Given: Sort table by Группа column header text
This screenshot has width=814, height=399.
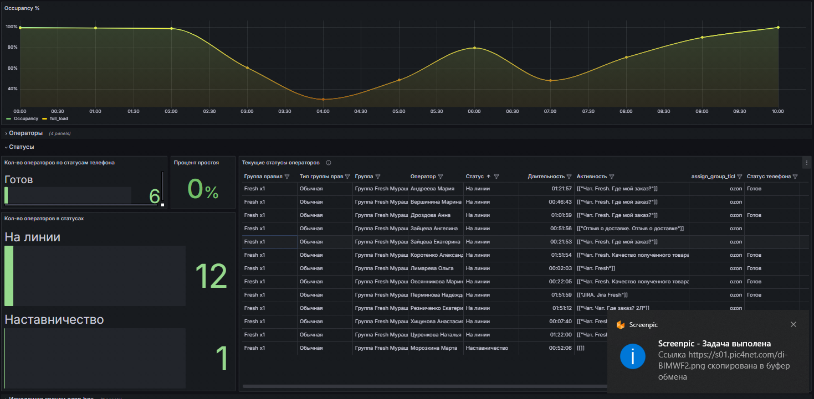Looking at the screenshot, I should pos(364,177).
